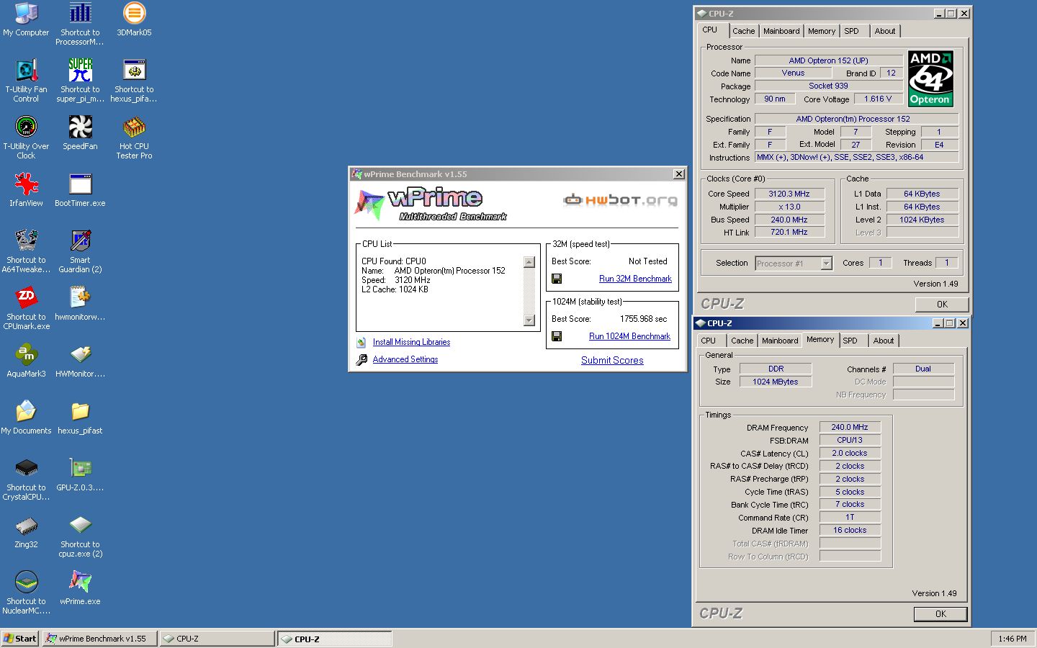Open the BootTimer.exe icon
Viewport: 1037px width, 648px height.
80,184
